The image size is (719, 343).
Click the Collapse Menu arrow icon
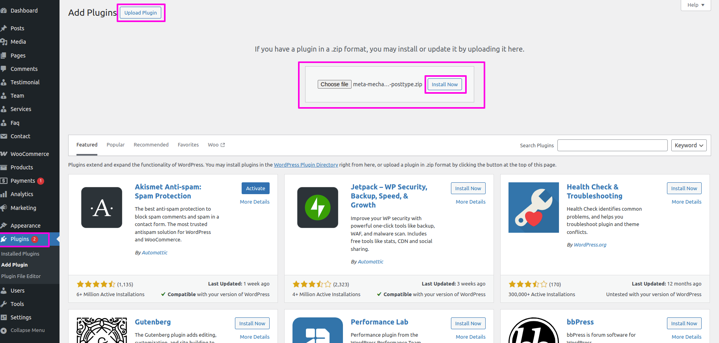[x=4, y=330]
